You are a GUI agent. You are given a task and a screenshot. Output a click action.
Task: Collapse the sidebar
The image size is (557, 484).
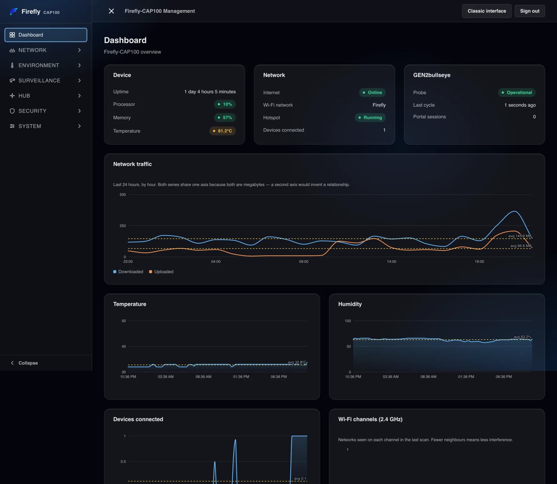tap(46, 363)
